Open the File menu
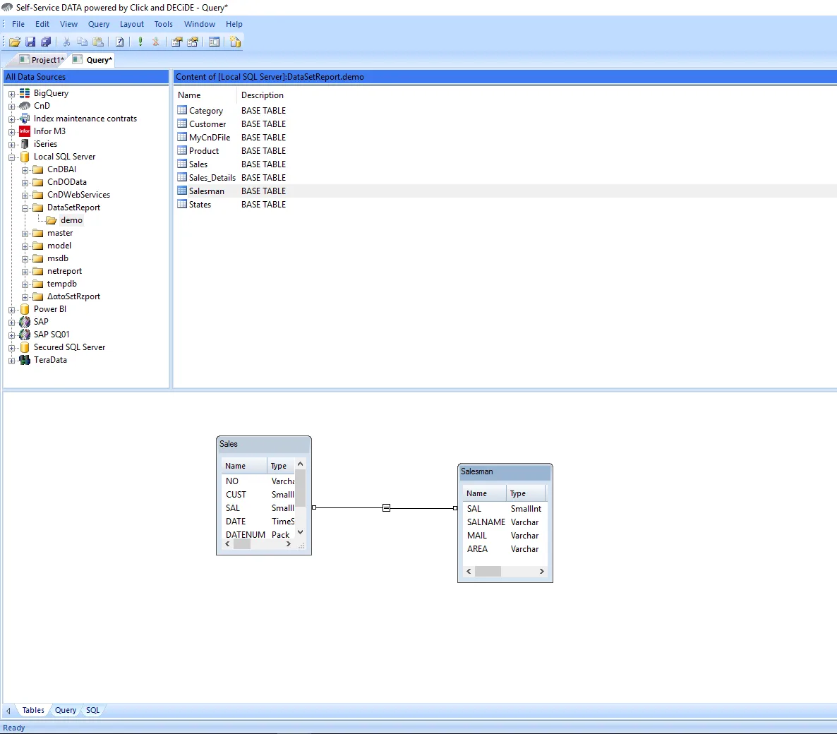The width and height of the screenshot is (837, 734). tap(18, 24)
